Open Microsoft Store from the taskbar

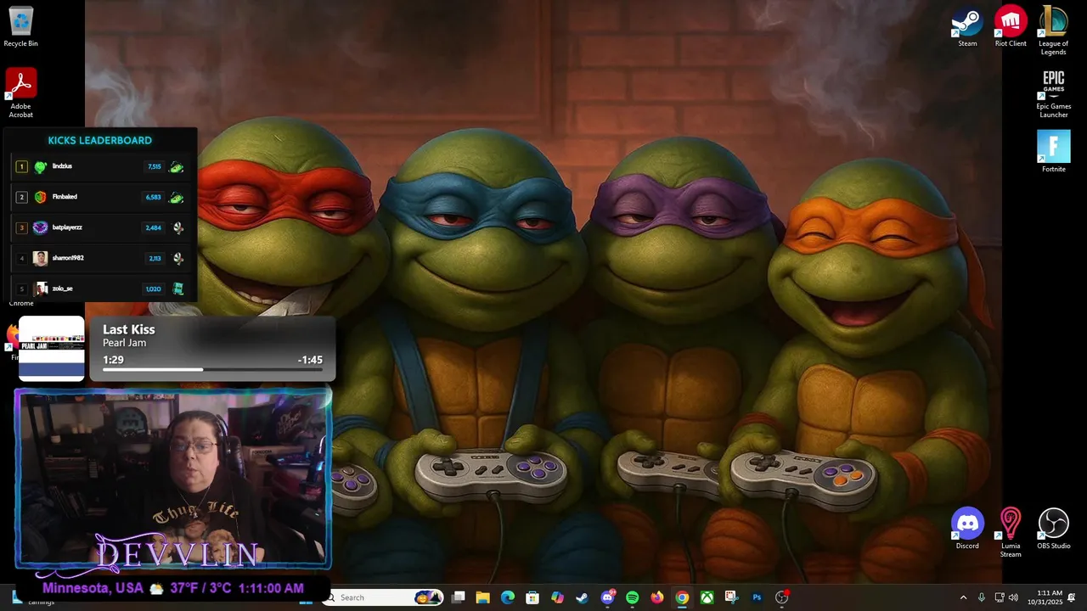(x=532, y=597)
